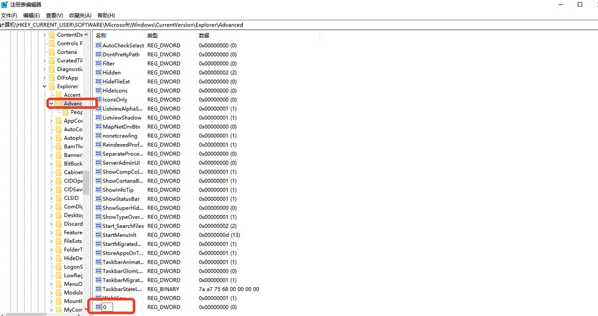Select the ShowCortanaB... value name
The image size is (598, 316).
pyautogui.click(x=123, y=181)
